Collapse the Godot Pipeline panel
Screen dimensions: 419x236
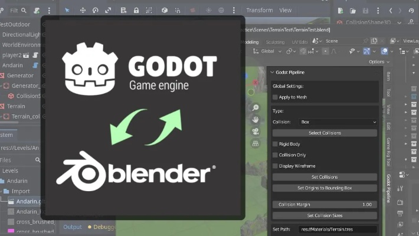coord(272,72)
